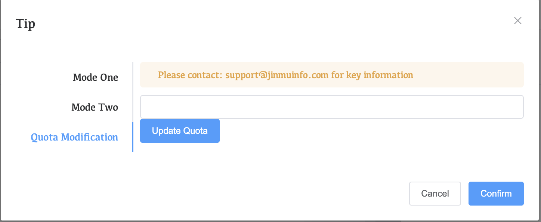
Task: Click the "Tip" dialog title
Action: pos(25,24)
